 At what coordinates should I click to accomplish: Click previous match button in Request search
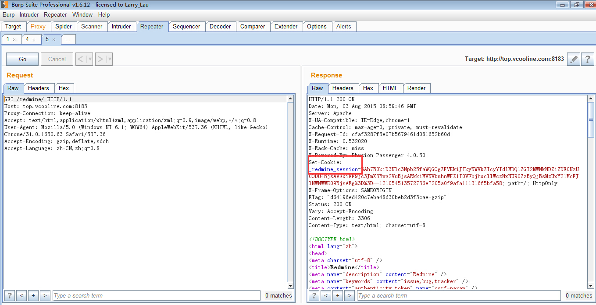[21, 295]
